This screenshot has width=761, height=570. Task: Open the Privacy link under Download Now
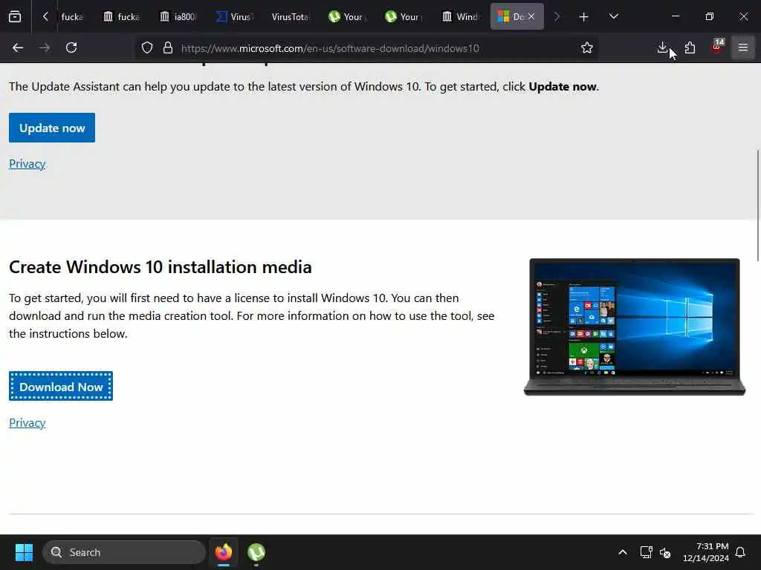pyautogui.click(x=27, y=422)
